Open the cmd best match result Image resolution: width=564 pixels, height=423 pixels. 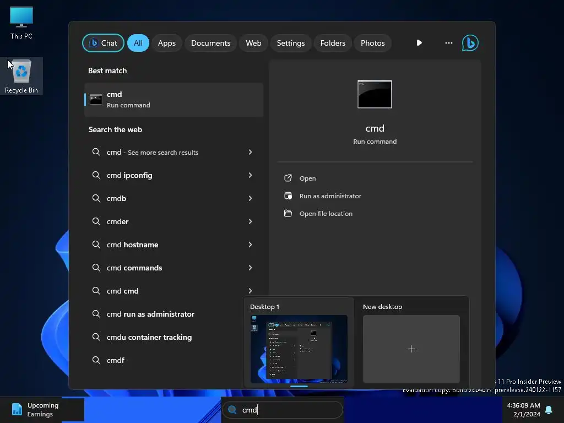pos(173,100)
